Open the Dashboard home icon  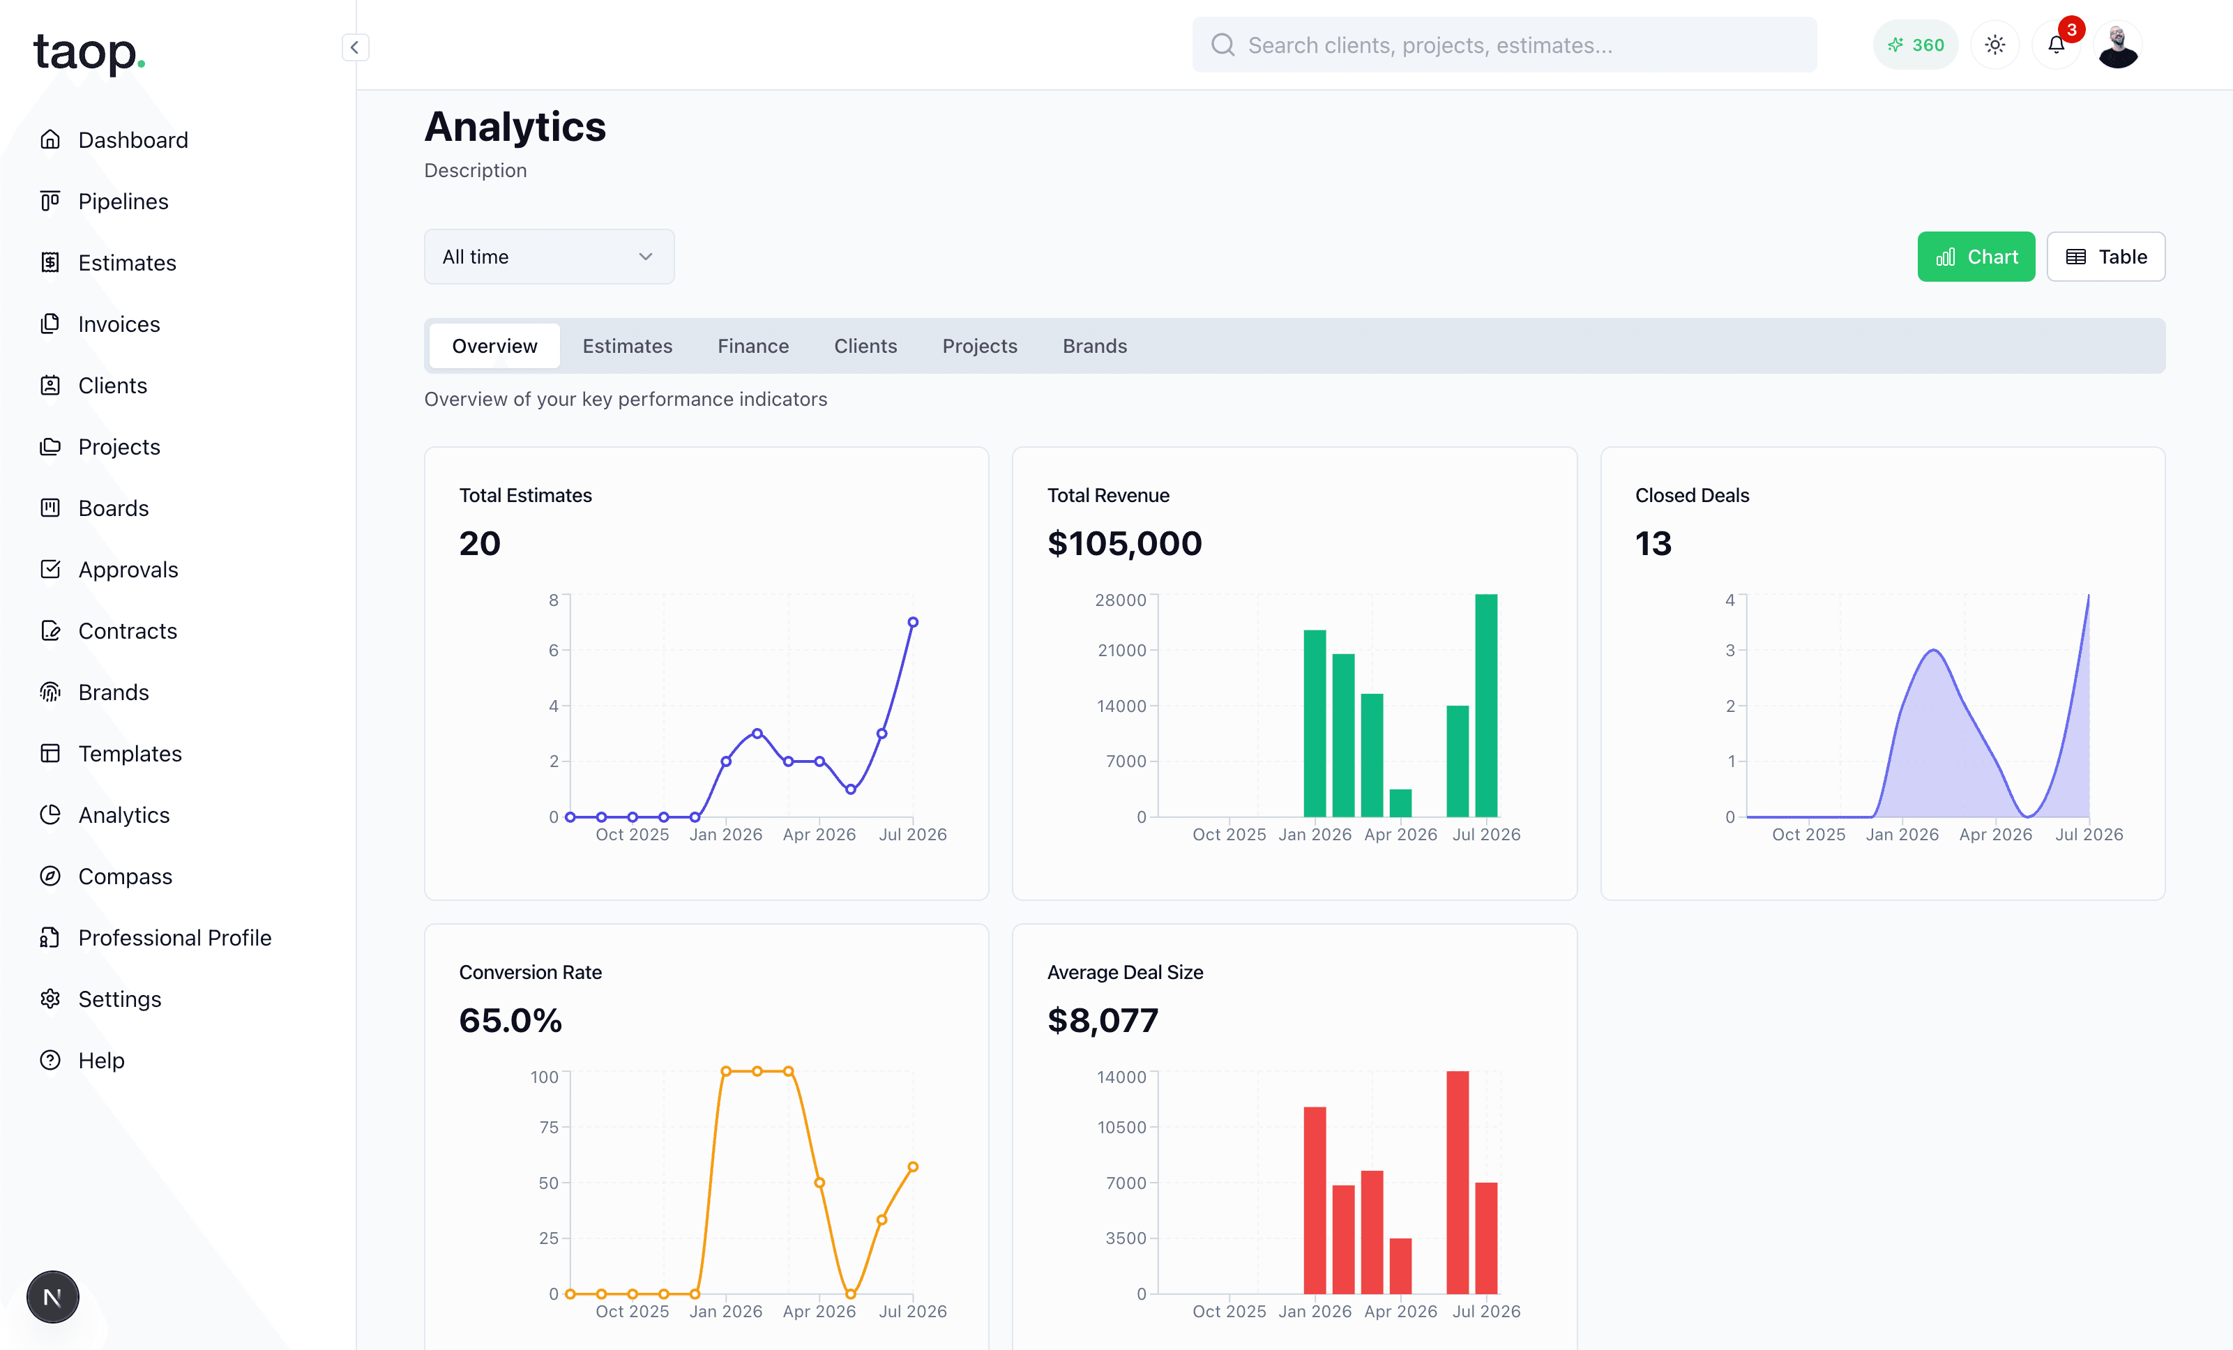[x=51, y=139]
